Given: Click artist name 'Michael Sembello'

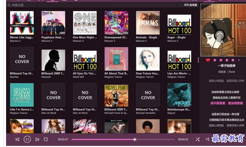Looking at the screenshot, I should [146, 113].
